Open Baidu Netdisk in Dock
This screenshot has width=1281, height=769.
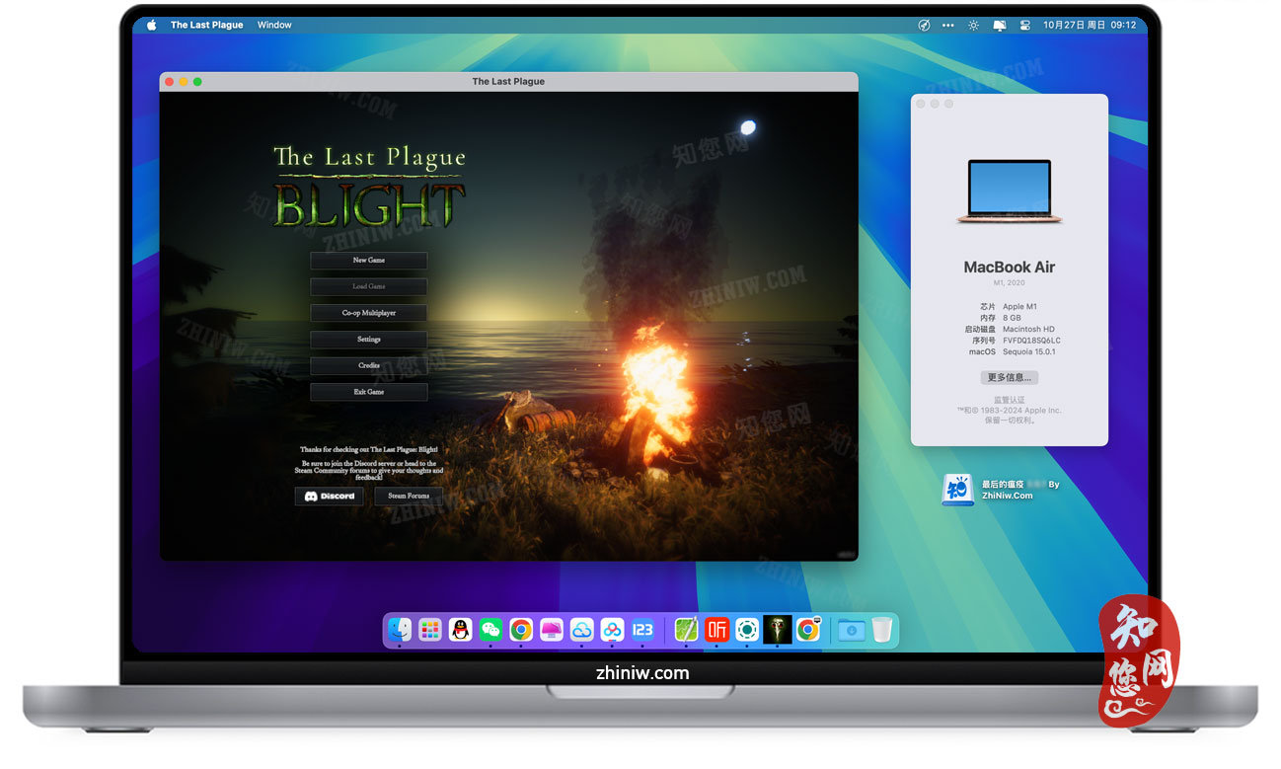pos(613,629)
